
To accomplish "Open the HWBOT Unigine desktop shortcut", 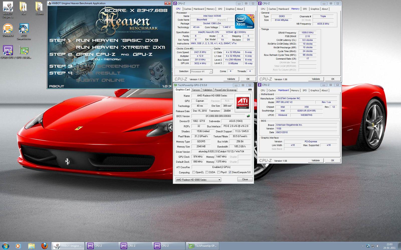I will [x=8, y=10].
